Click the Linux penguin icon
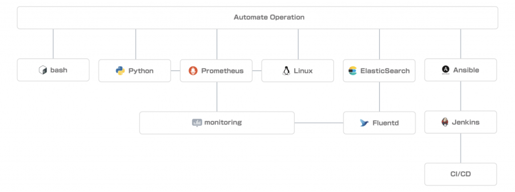This screenshot has width=515, height=192. [286, 71]
